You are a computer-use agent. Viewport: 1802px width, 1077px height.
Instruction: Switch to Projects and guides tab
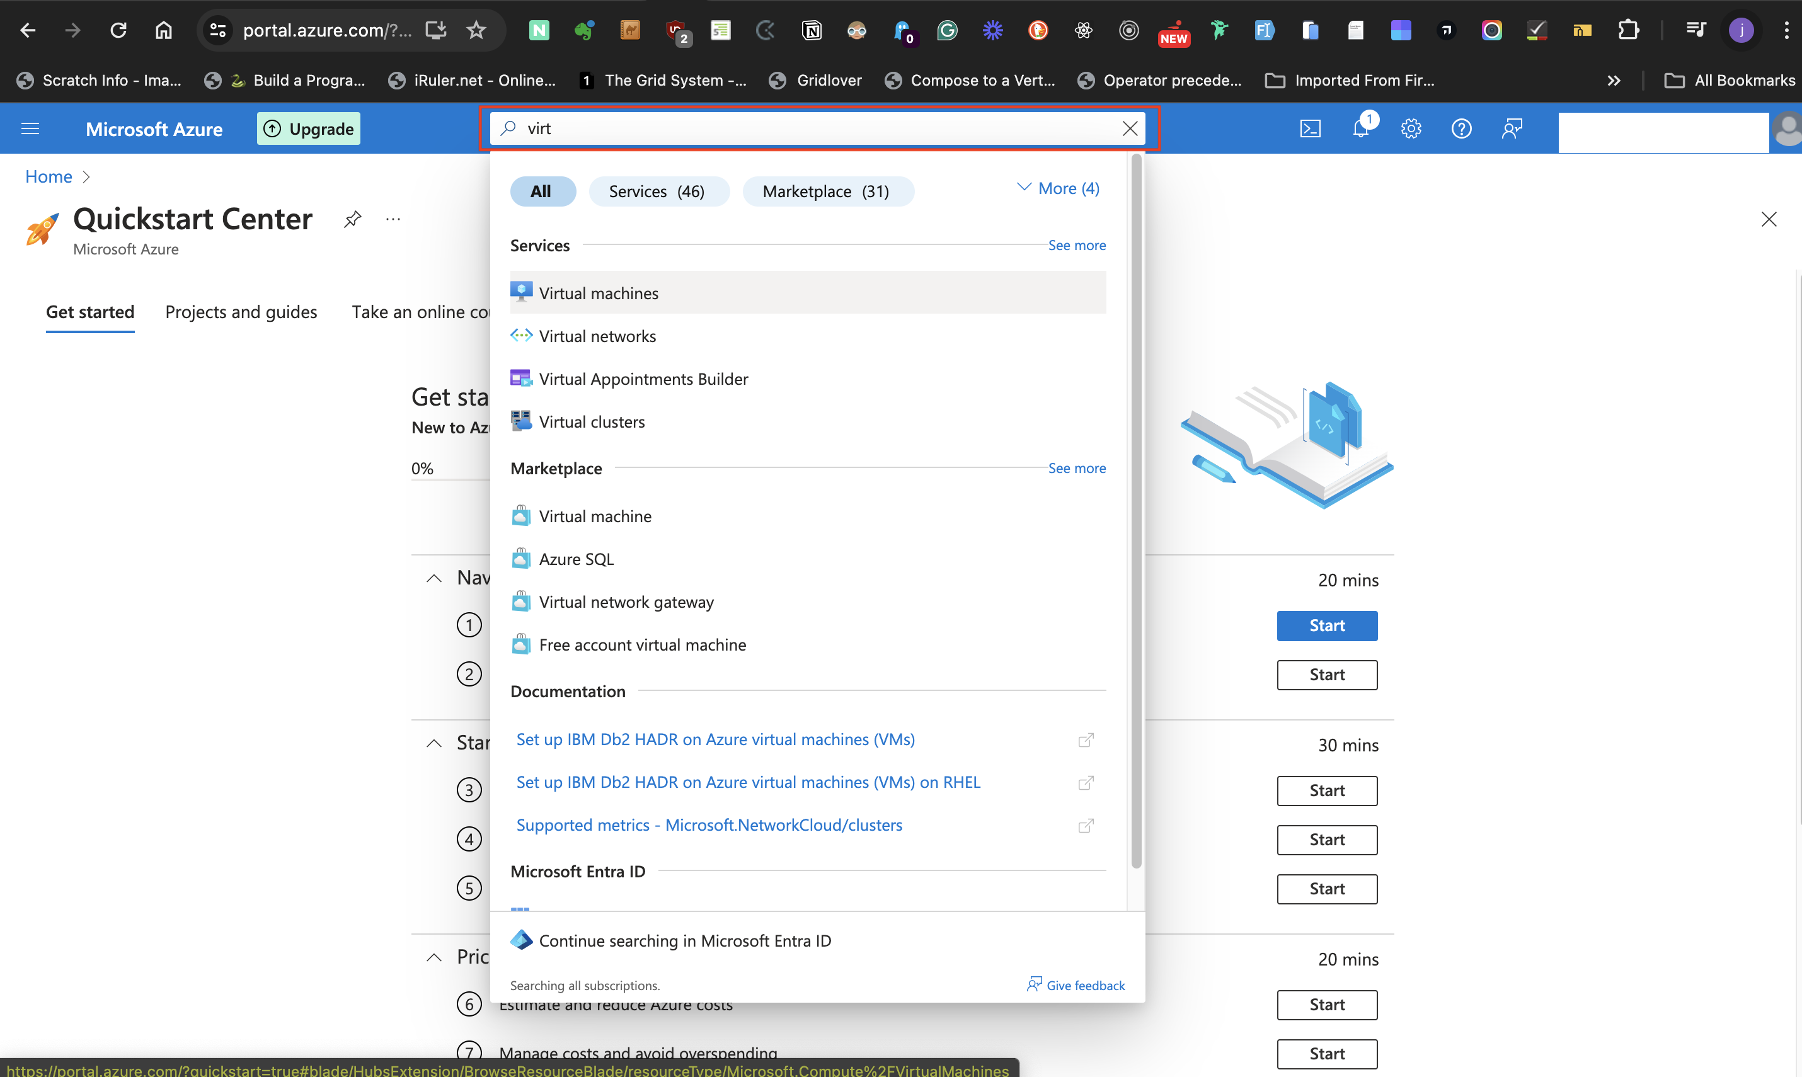coord(241,312)
